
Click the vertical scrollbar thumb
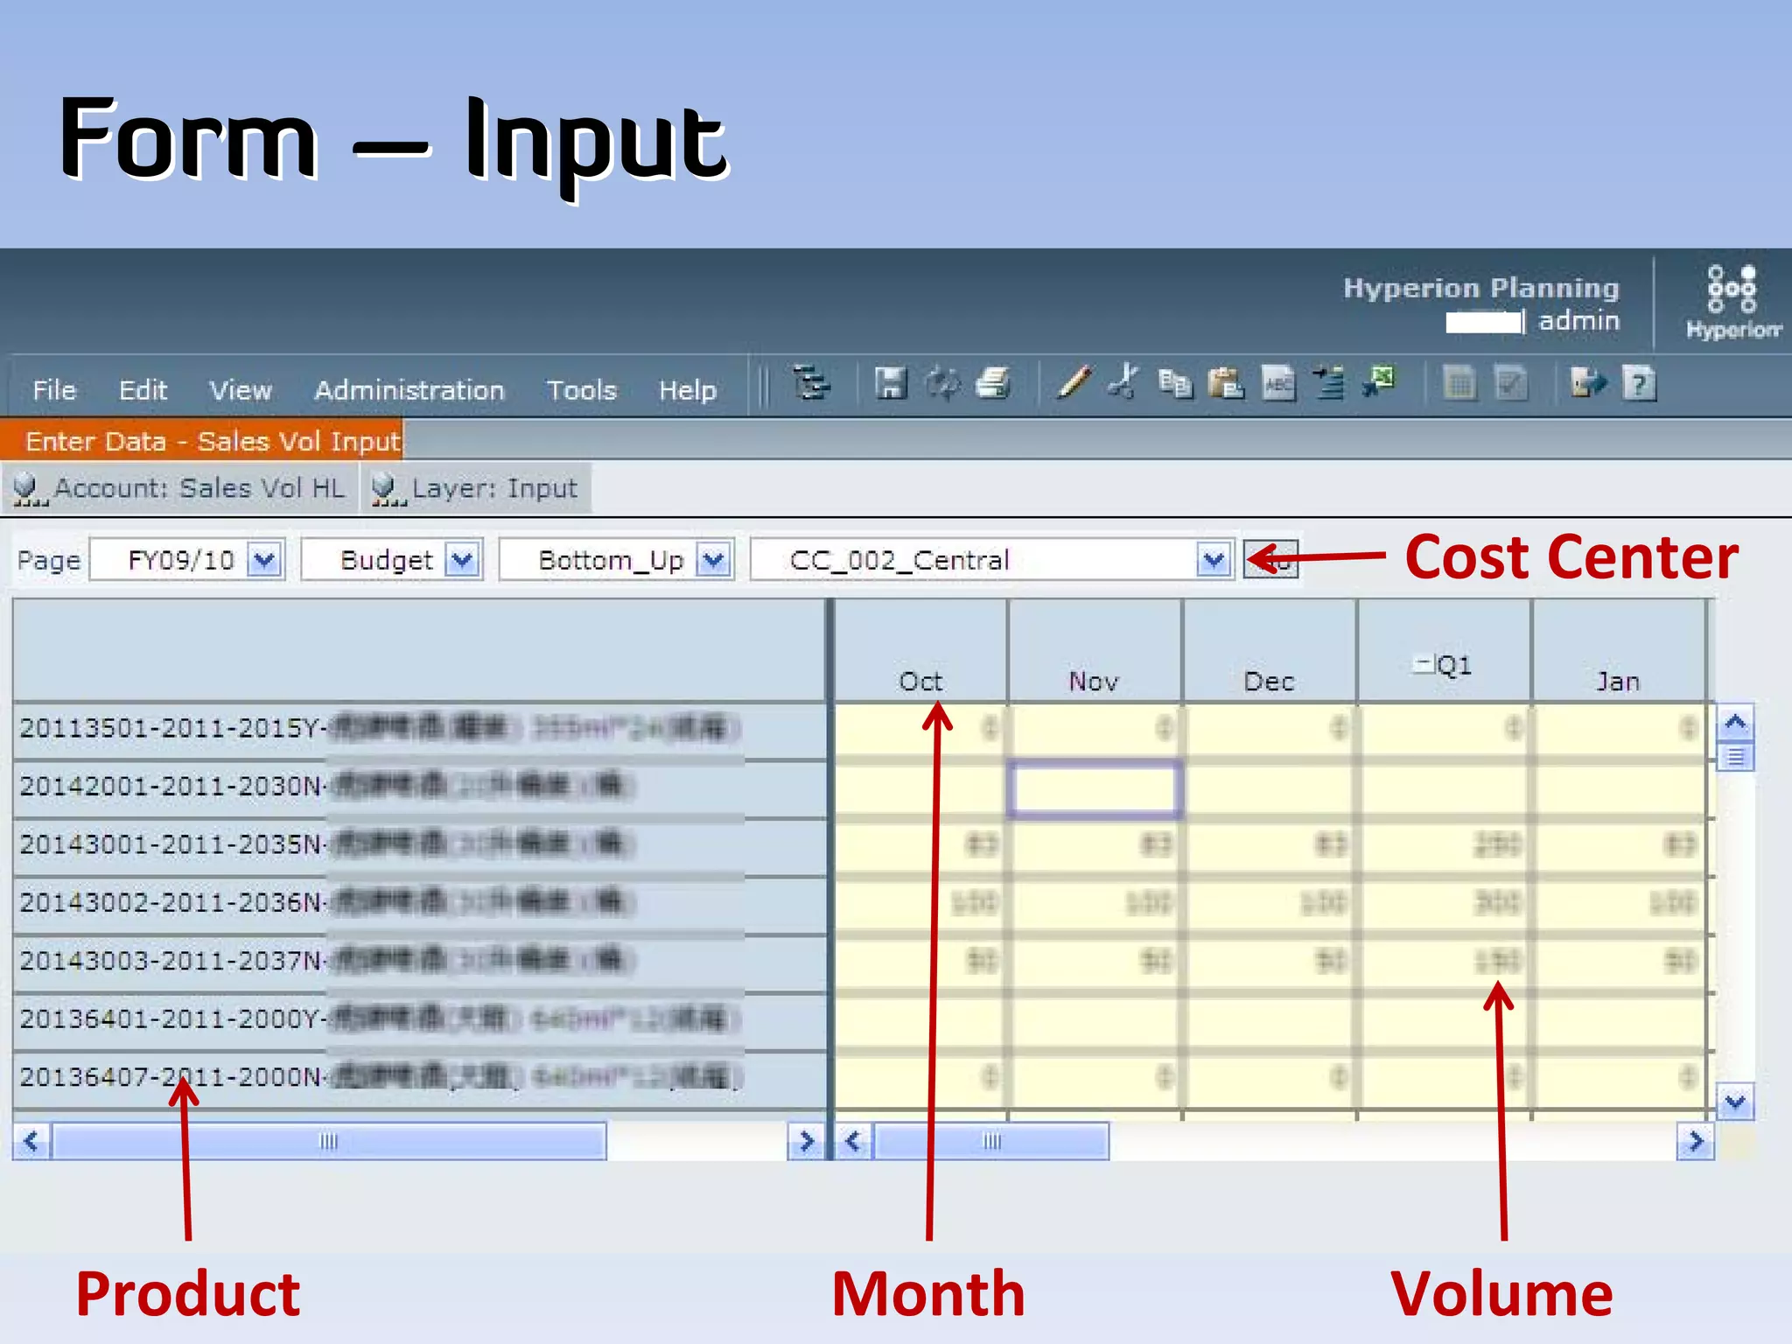point(1735,756)
